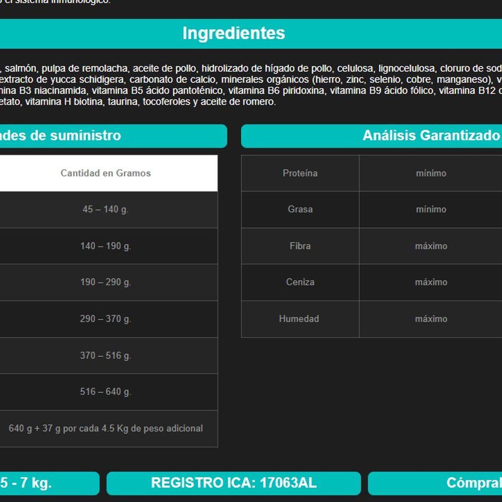
Task: Click the mínimo cell in the Proteína row
Action: 431,173
